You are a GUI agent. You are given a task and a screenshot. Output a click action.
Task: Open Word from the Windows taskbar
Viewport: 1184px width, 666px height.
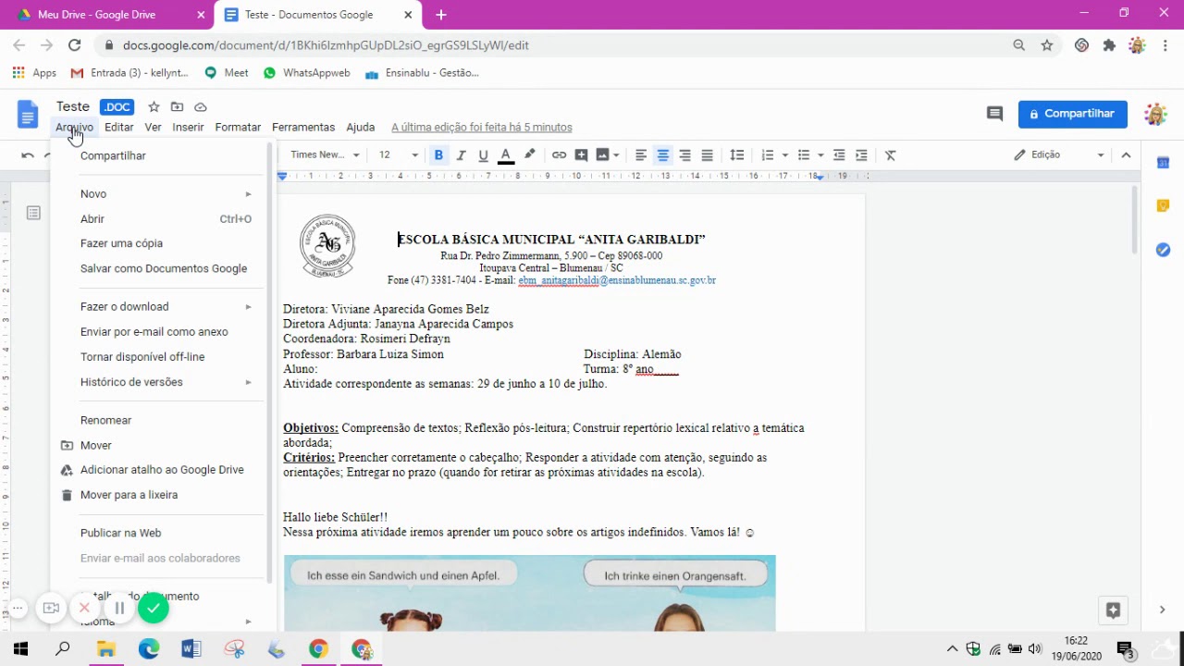(191, 649)
